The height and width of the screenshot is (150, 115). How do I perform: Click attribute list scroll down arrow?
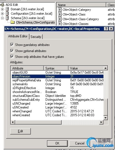point(105,118)
